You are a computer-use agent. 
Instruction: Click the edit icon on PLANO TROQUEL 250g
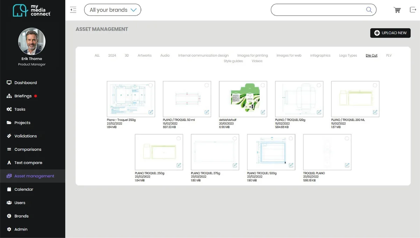[179, 165]
